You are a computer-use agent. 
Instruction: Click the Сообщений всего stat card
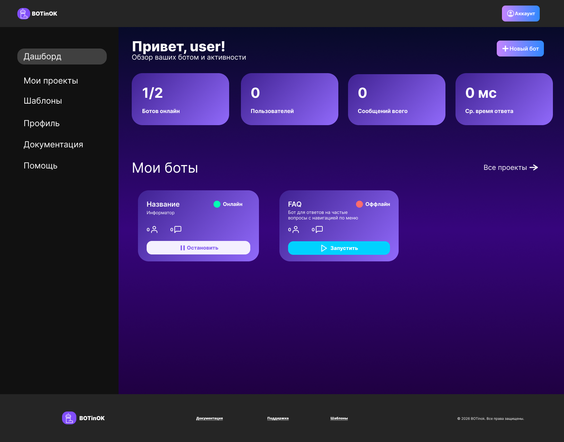[397, 99]
